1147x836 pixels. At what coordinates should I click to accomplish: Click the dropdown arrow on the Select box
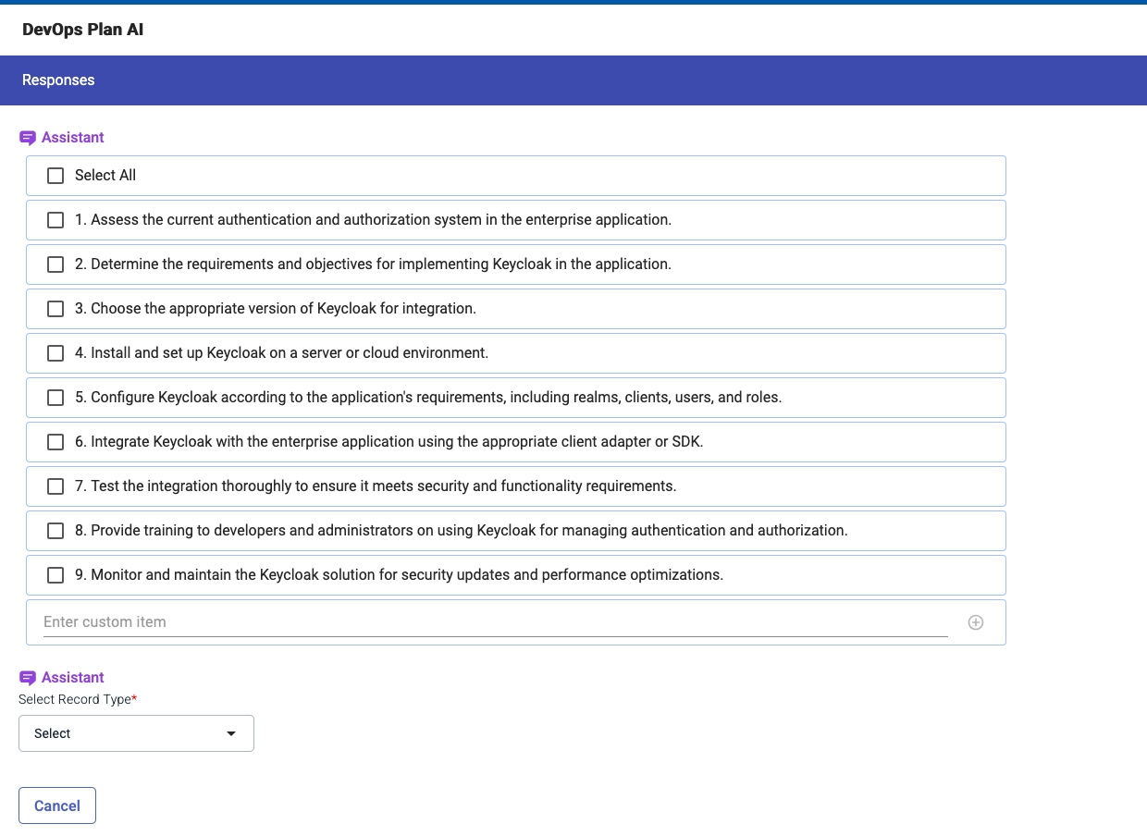(230, 732)
